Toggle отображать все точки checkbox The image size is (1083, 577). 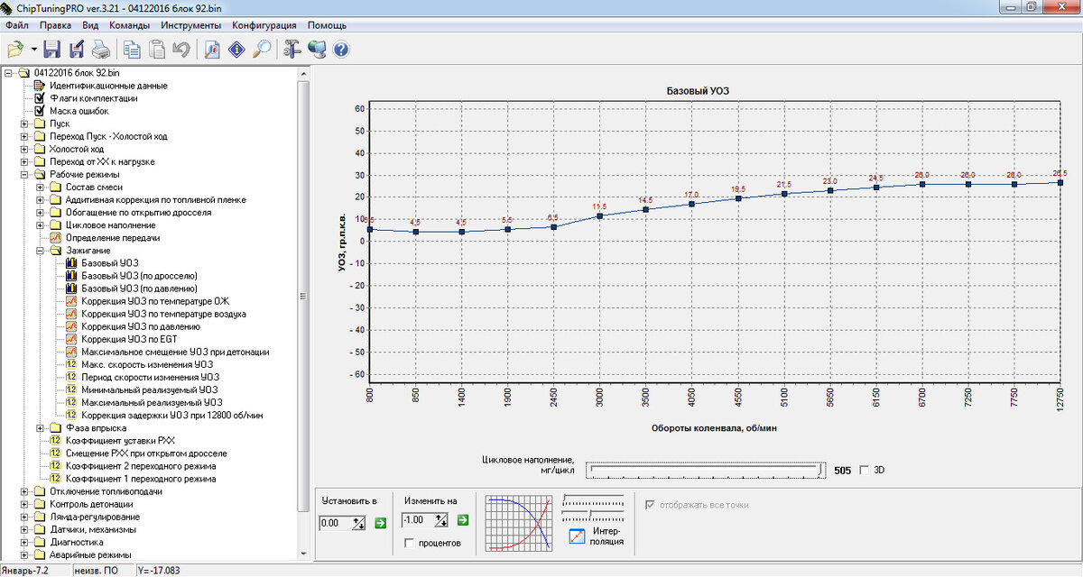coord(651,505)
